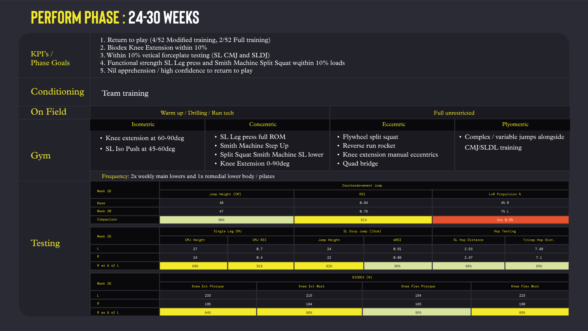Select the 'Gym' row label
Screen dimensions: 588x331
[x=41, y=156]
